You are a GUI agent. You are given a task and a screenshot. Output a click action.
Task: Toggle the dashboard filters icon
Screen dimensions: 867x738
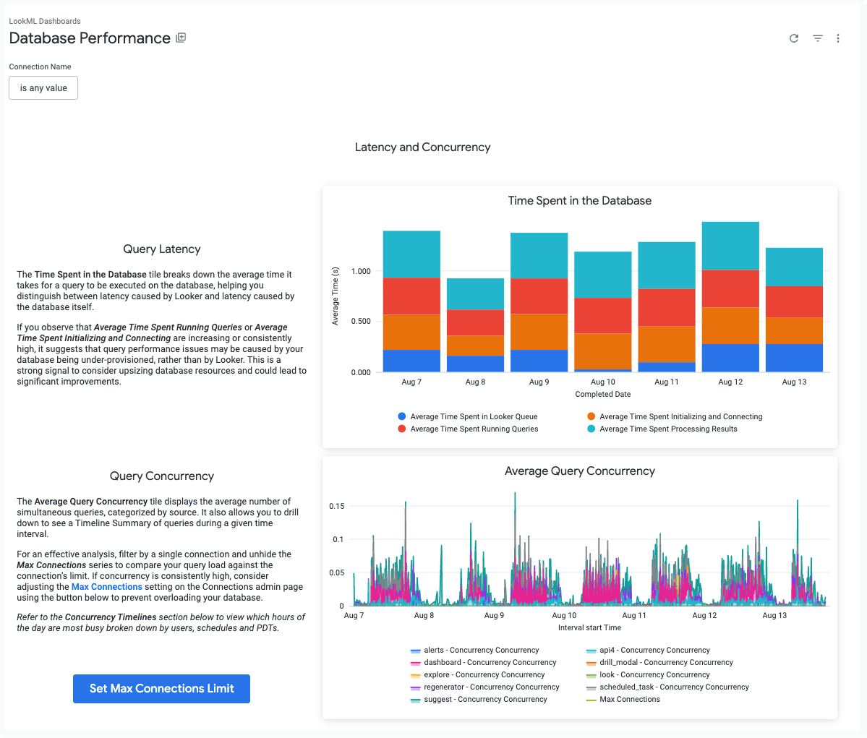tap(817, 38)
